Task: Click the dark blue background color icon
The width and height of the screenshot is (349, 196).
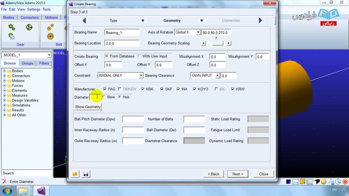Action: 289,182
